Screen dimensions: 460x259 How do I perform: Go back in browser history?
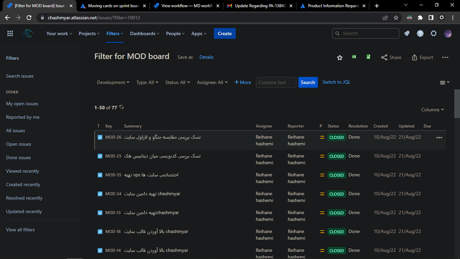point(7,18)
